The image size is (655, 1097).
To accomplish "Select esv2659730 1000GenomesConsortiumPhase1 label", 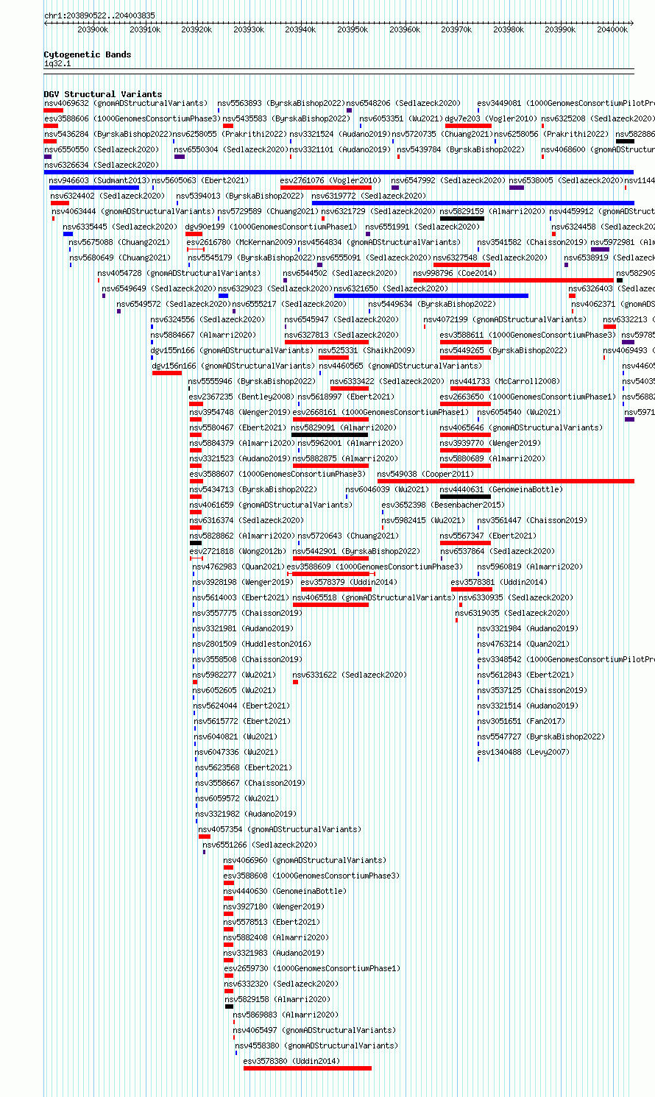I will (x=313, y=968).
